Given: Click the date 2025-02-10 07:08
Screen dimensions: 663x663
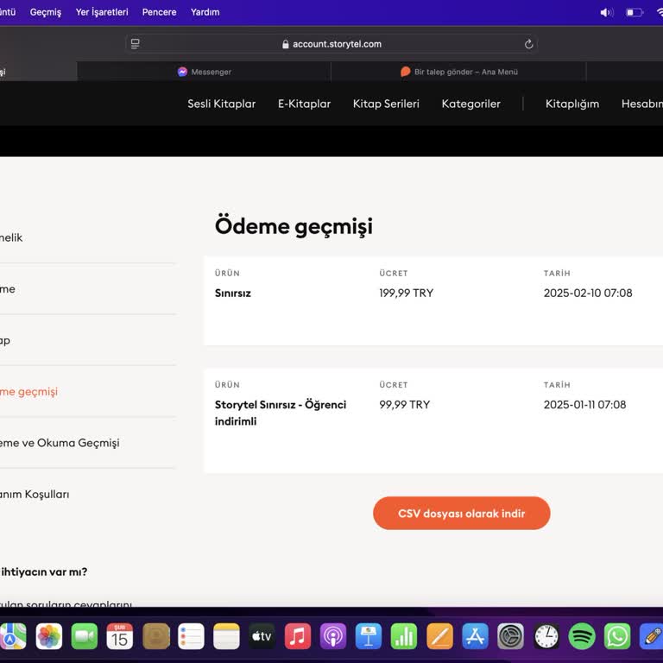Looking at the screenshot, I should coord(588,293).
